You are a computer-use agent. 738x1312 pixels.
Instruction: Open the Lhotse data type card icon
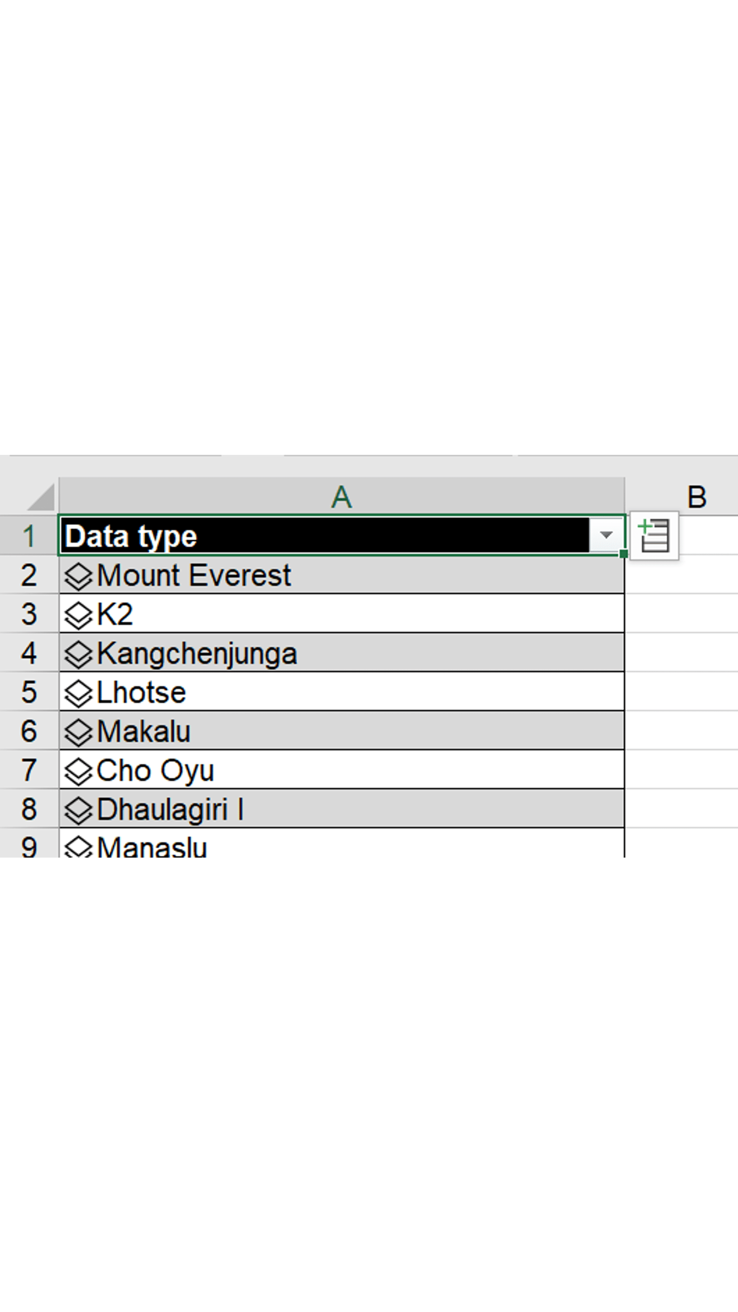tap(78, 693)
